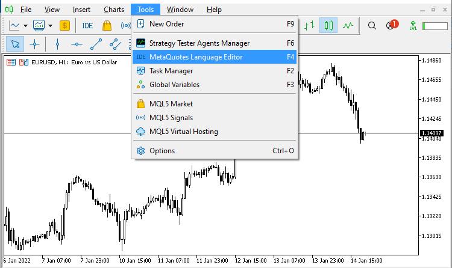Expand the second toolbar dropdown arrow
This screenshot has width=452, height=268.
(x=50, y=25)
